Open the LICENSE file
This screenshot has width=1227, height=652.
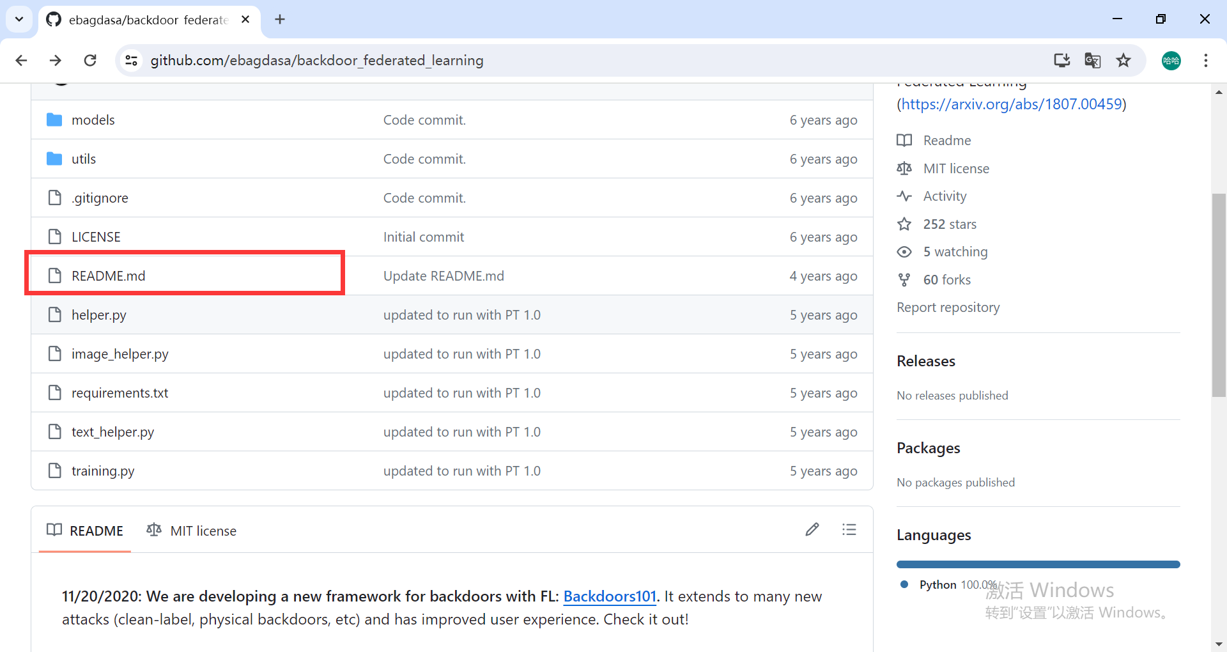96,237
